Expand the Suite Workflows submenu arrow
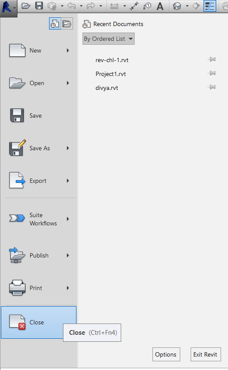The width and height of the screenshot is (228, 370). tap(68, 219)
